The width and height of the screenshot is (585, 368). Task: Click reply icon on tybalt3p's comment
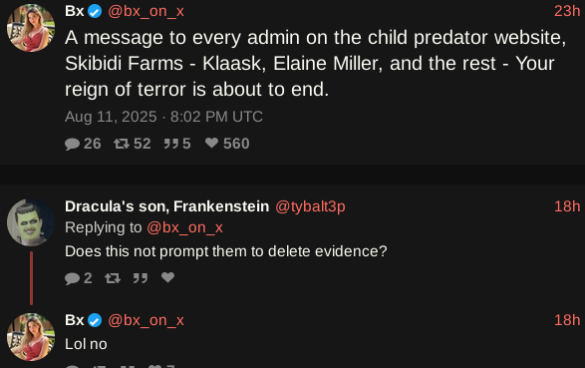(72, 278)
